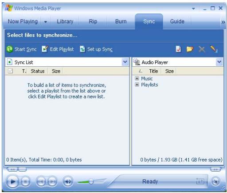
Task: Switch to the Guide tab
Action: click(177, 22)
